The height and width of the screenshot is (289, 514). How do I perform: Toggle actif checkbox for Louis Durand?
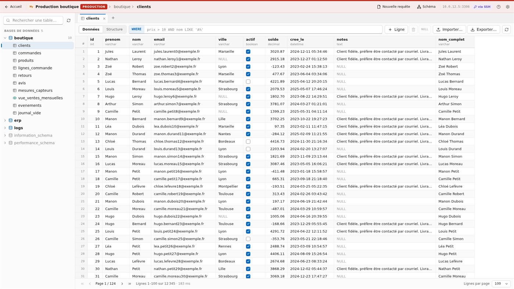click(248, 149)
